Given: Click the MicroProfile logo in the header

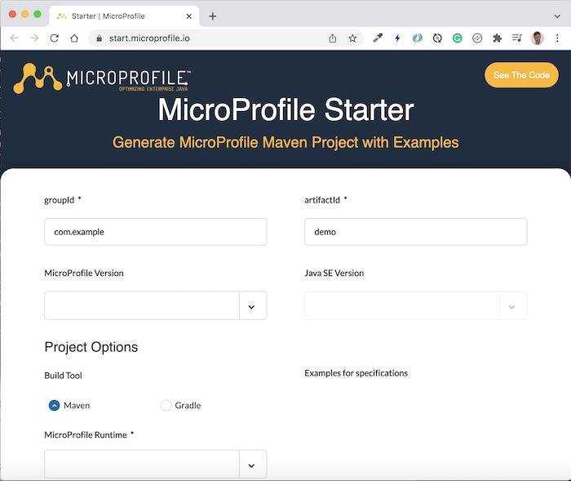Looking at the screenshot, I should (102, 78).
